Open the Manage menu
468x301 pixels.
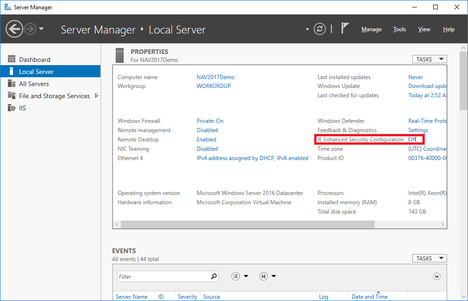pyautogui.click(x=372, y=29)
